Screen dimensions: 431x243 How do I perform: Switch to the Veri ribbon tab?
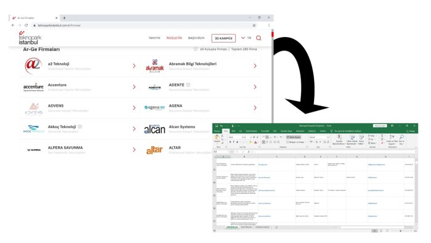tap(275, 131)
